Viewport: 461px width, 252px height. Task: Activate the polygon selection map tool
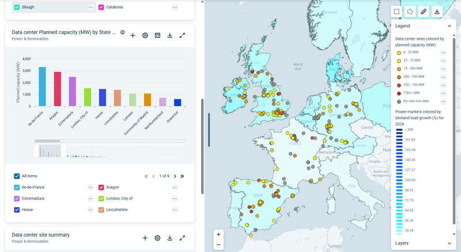410,12
